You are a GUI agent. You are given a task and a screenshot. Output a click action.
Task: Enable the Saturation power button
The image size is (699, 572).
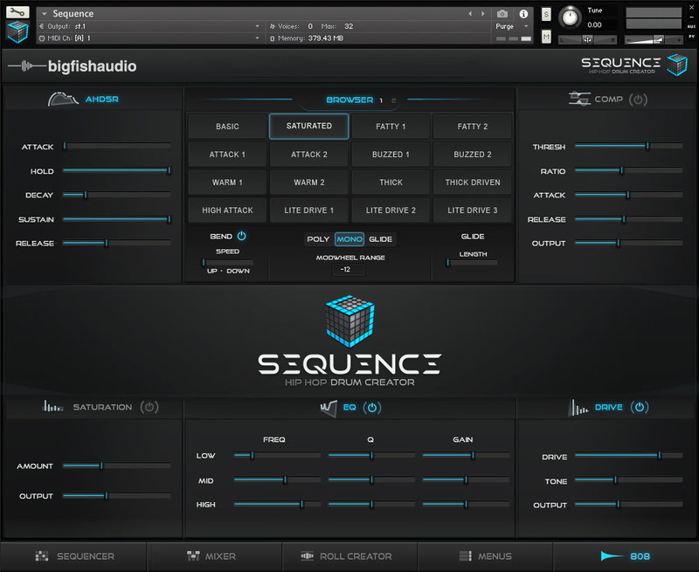149,407
